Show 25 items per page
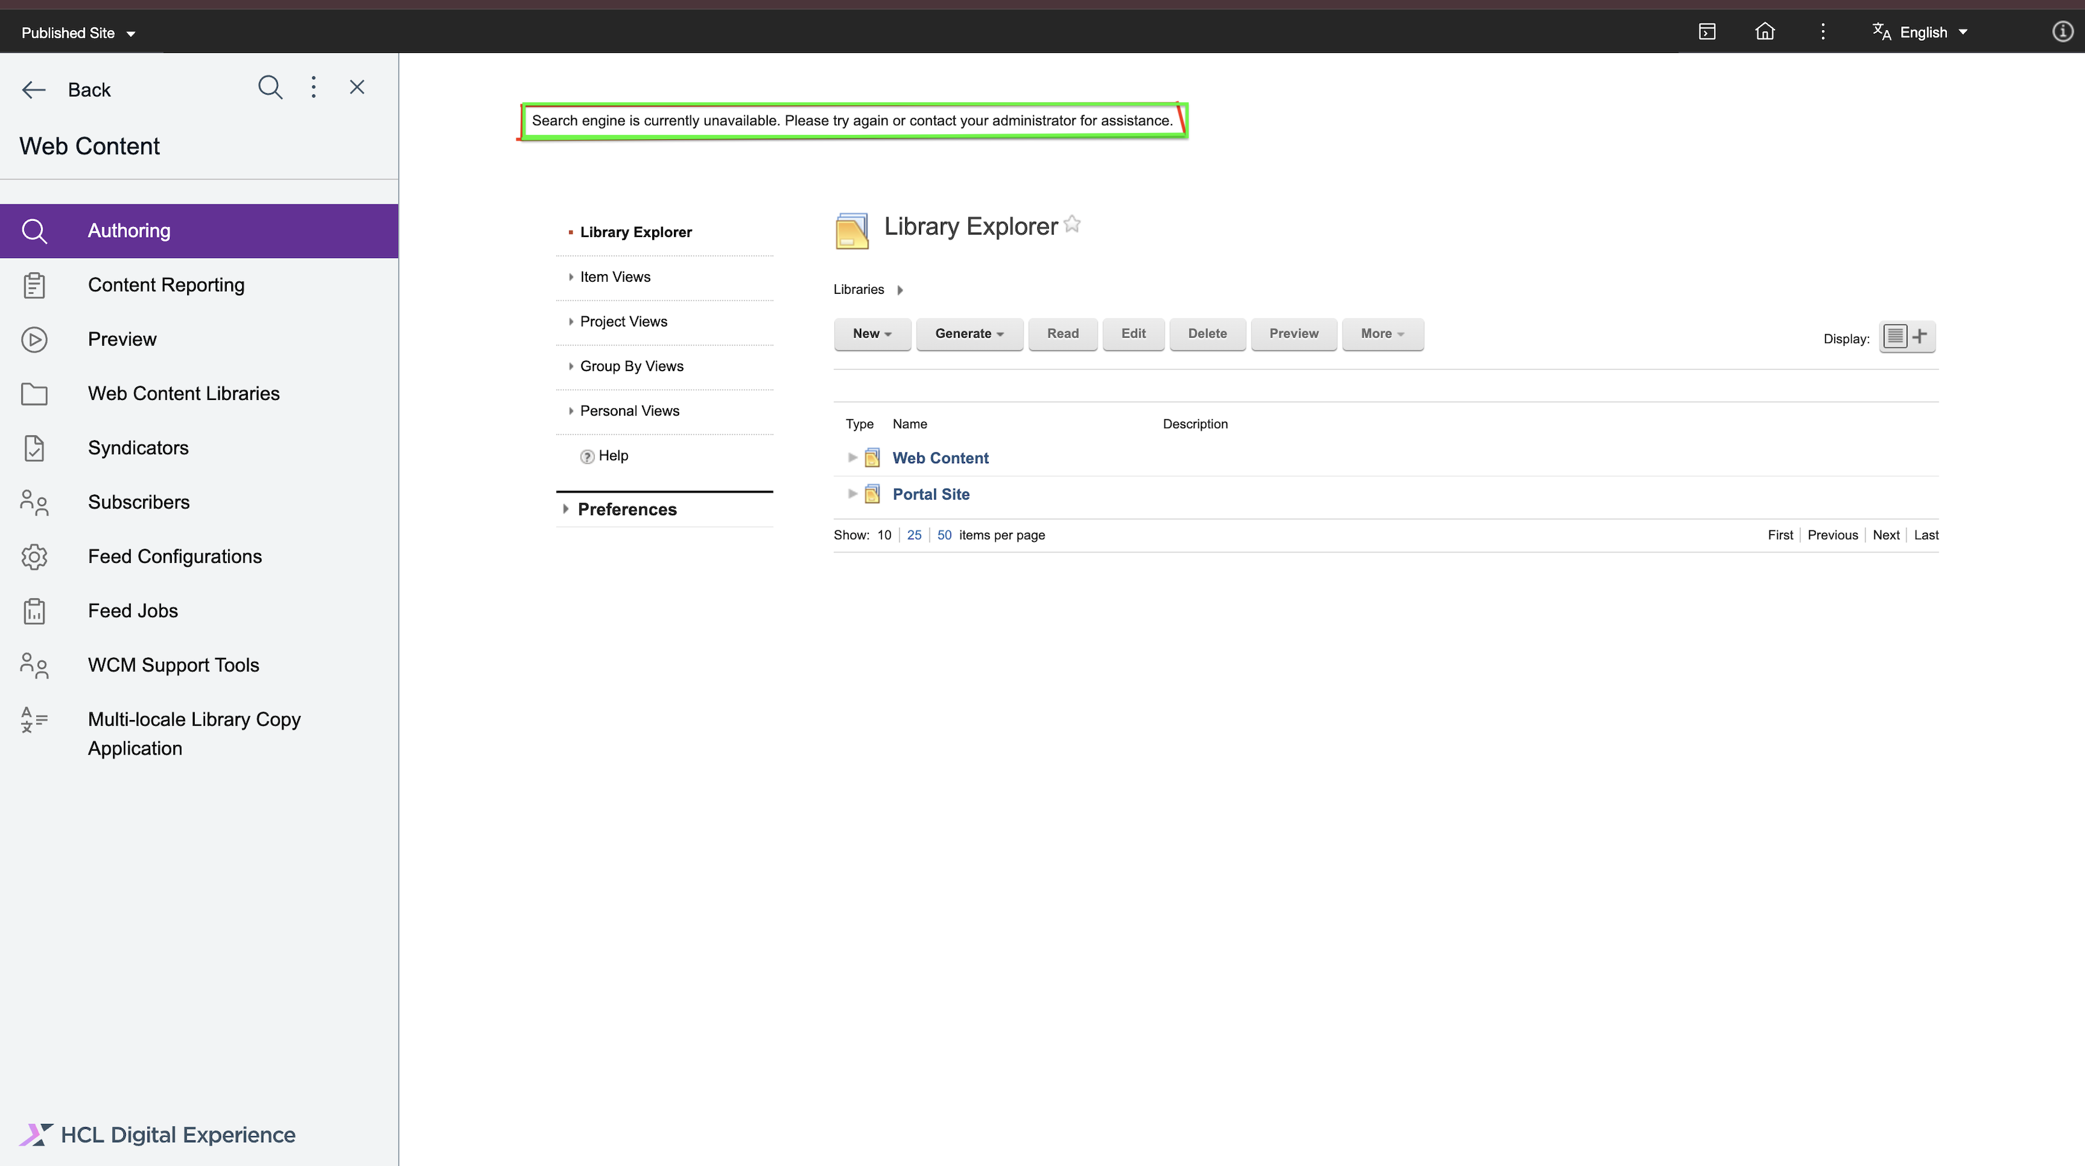Screen dimensions: 2085x1166 point(914,535)
